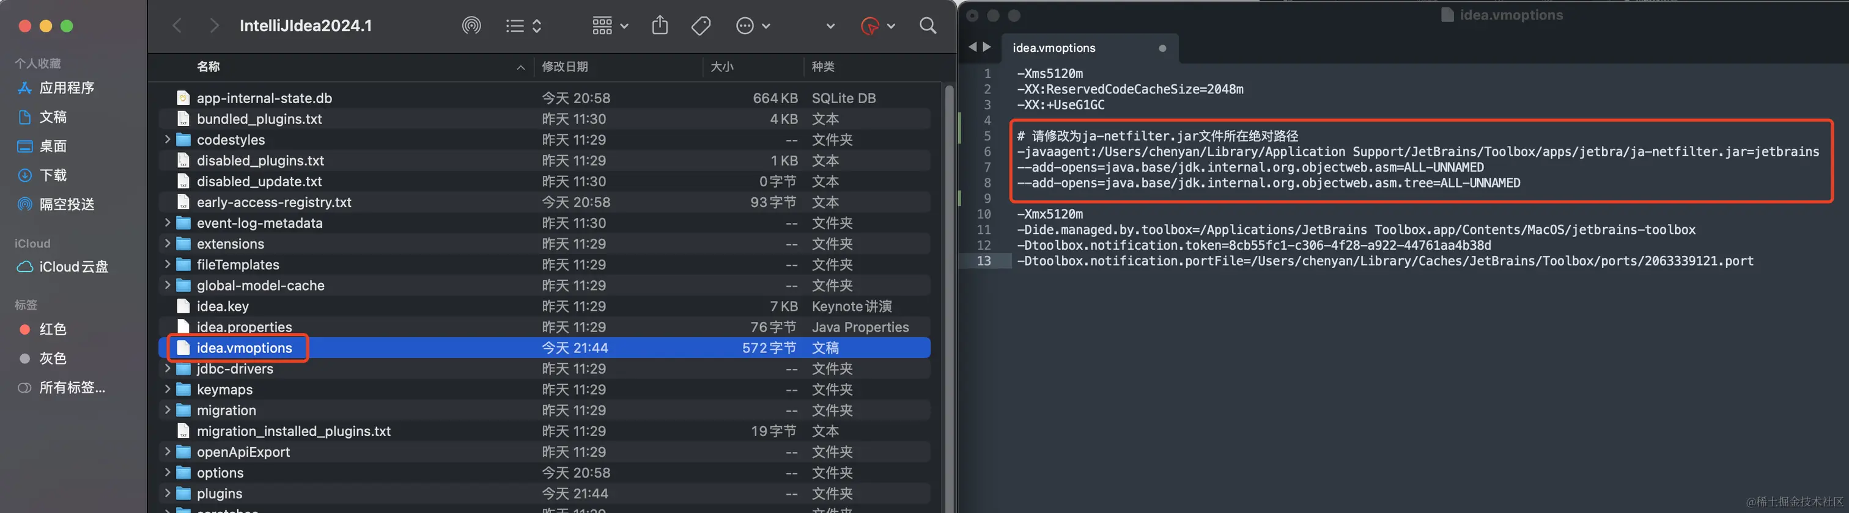This screenshot has height=513, width=1849.
Task: Open the group-by grid dropdown
Action: (610, 26)
